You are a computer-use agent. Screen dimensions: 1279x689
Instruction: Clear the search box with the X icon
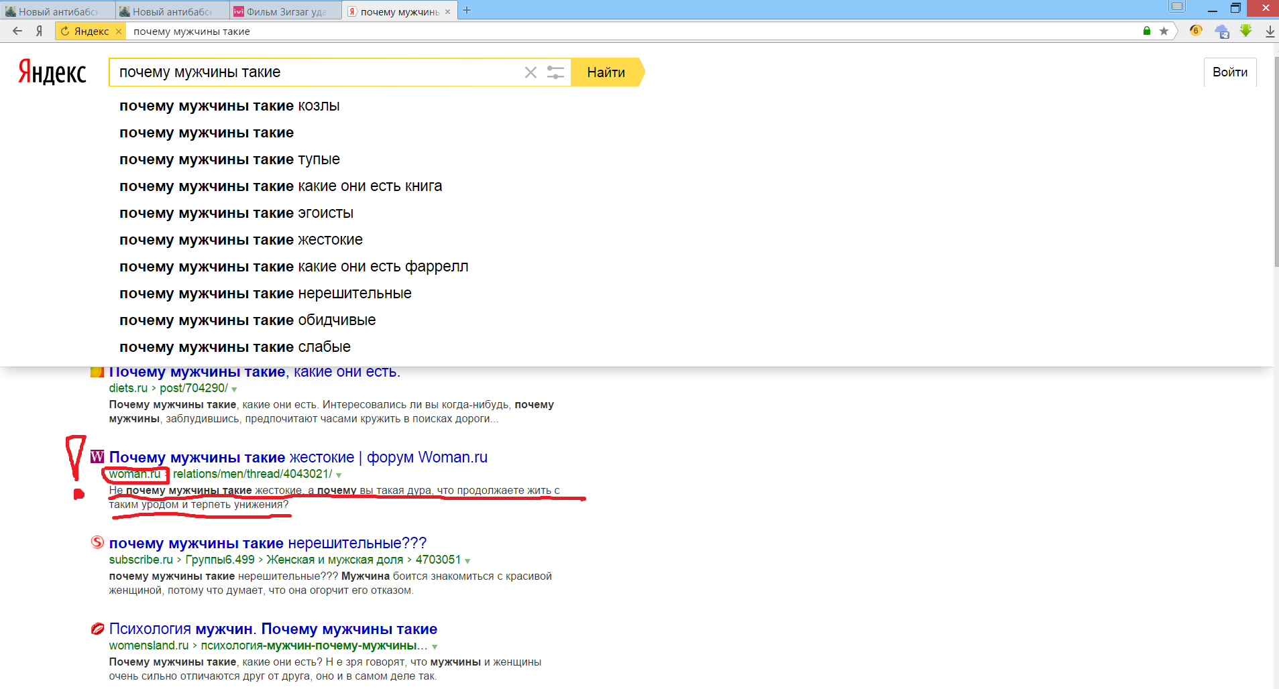pos(531,72)
